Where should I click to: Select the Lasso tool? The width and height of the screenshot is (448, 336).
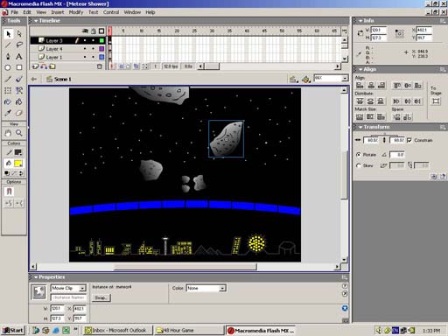tap(19, 45)
